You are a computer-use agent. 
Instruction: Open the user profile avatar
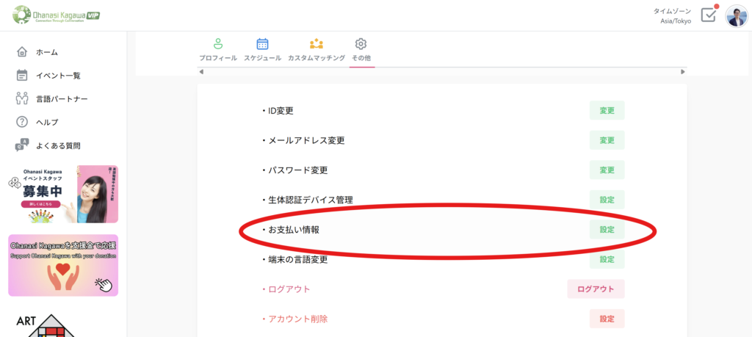click(736, 15)
